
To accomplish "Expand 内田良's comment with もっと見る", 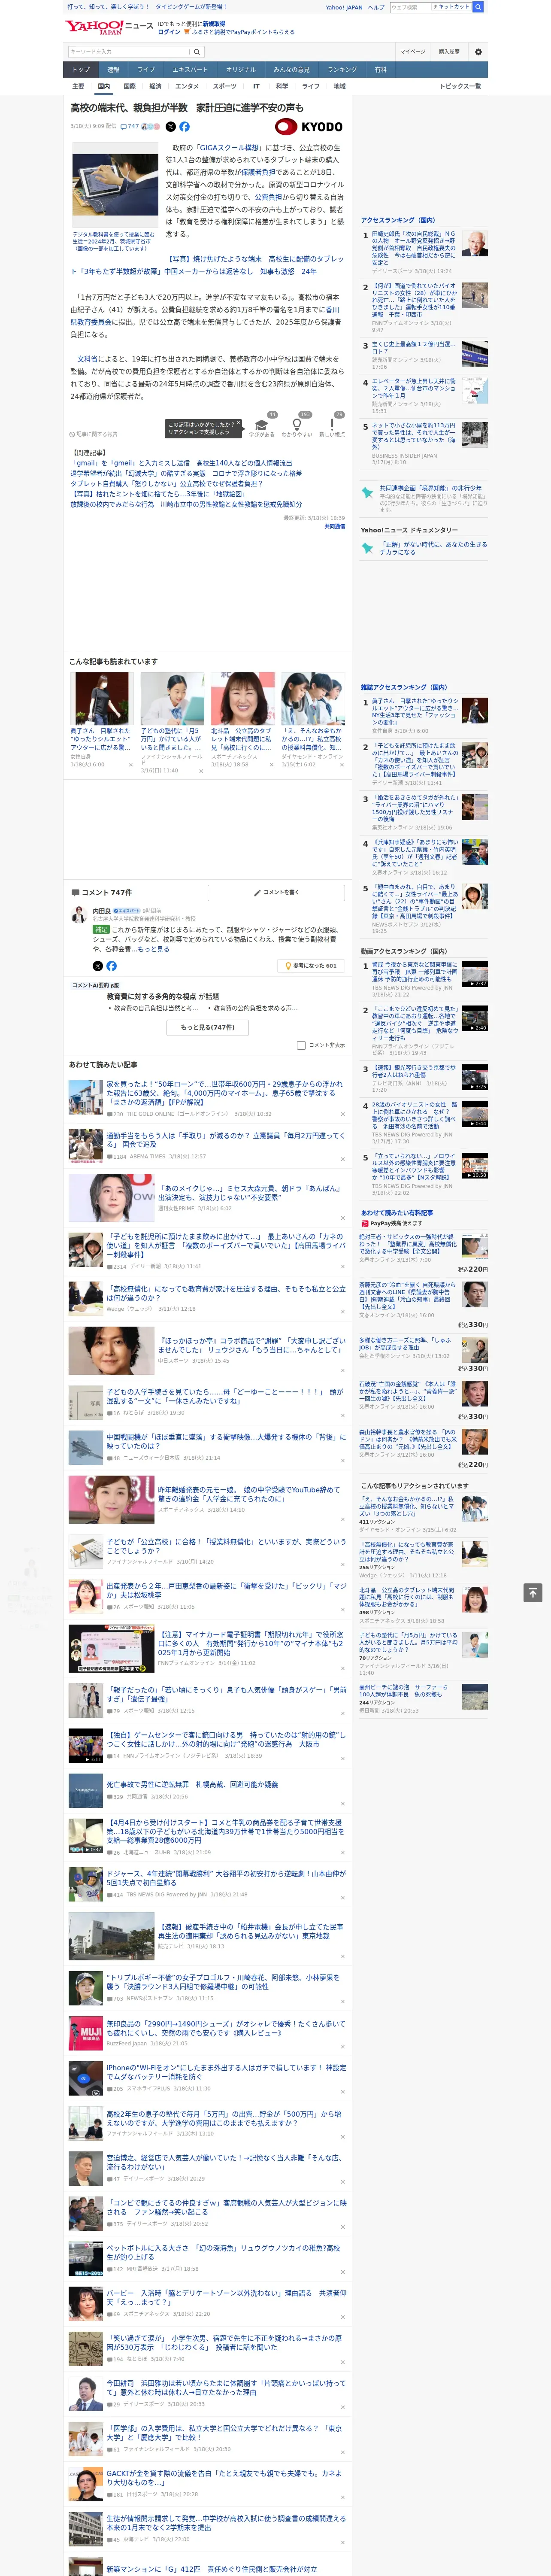I will tap(154, 949).
